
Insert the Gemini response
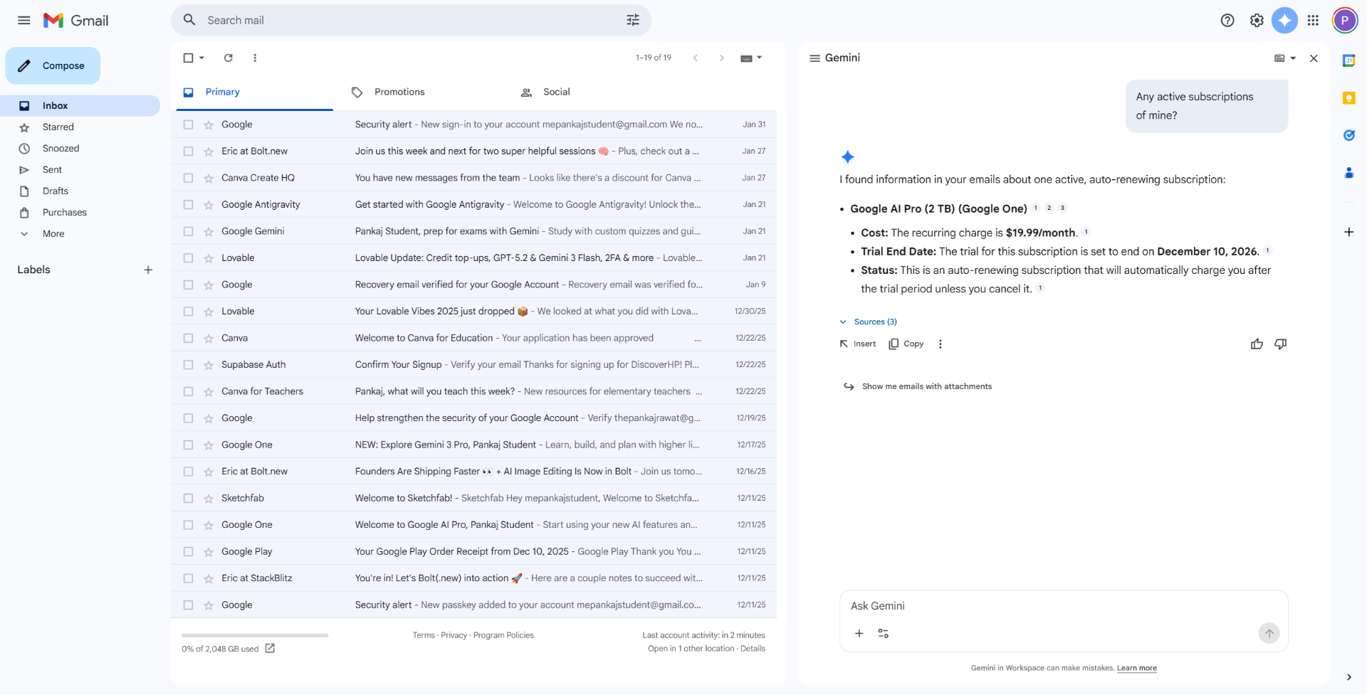(x=857, y=344)
